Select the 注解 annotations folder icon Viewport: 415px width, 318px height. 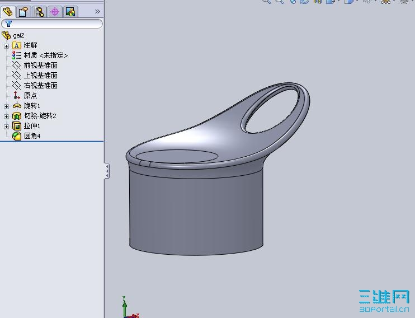pos(16,45)
